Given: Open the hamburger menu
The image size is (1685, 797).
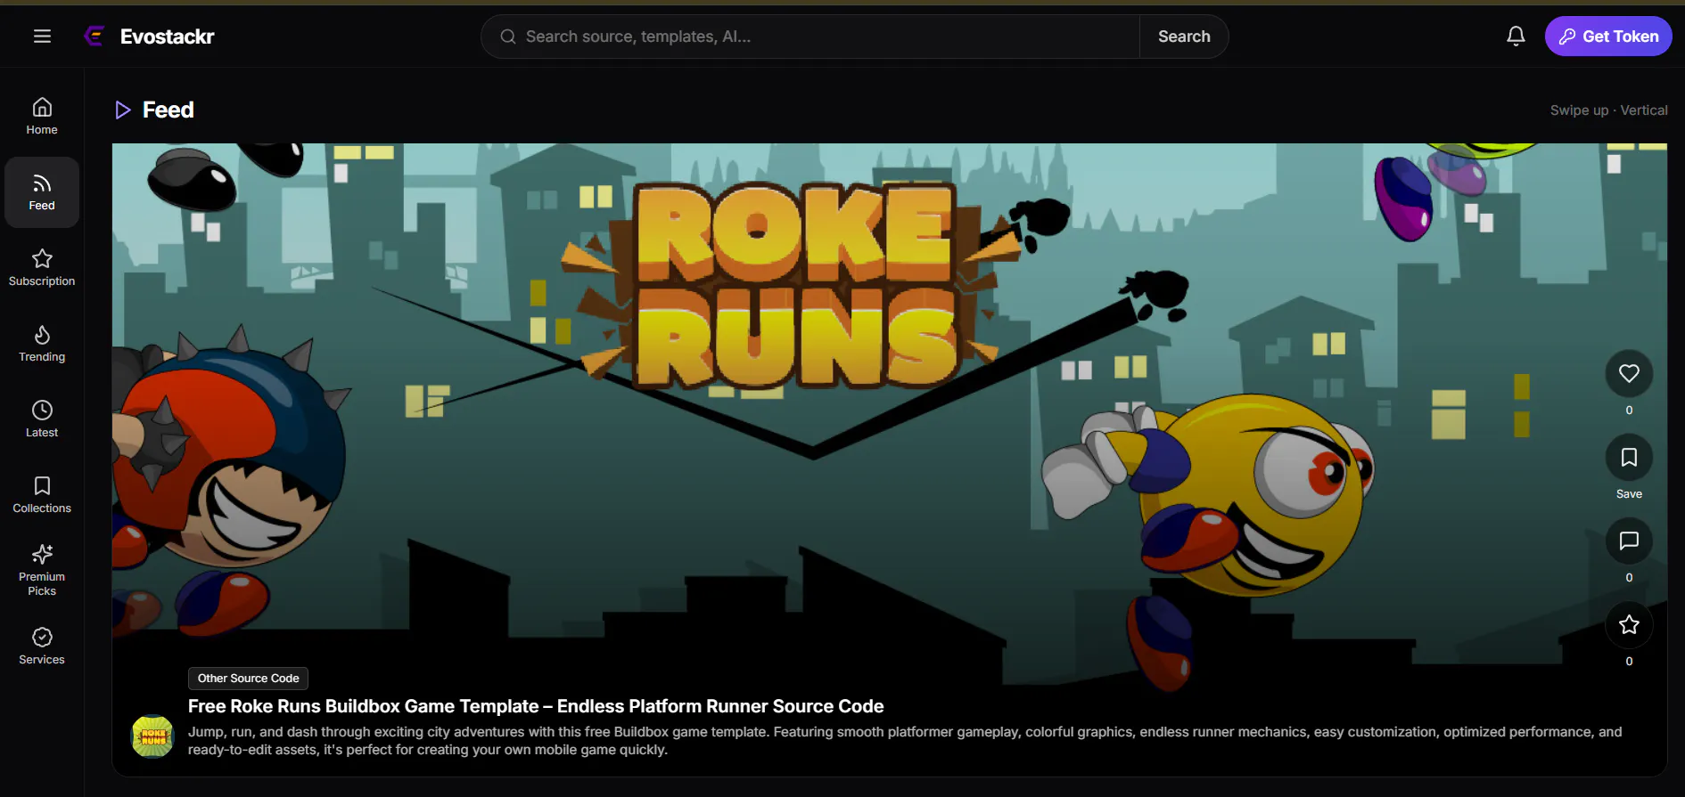Looking at the screenshot, I should click(42, 37).
